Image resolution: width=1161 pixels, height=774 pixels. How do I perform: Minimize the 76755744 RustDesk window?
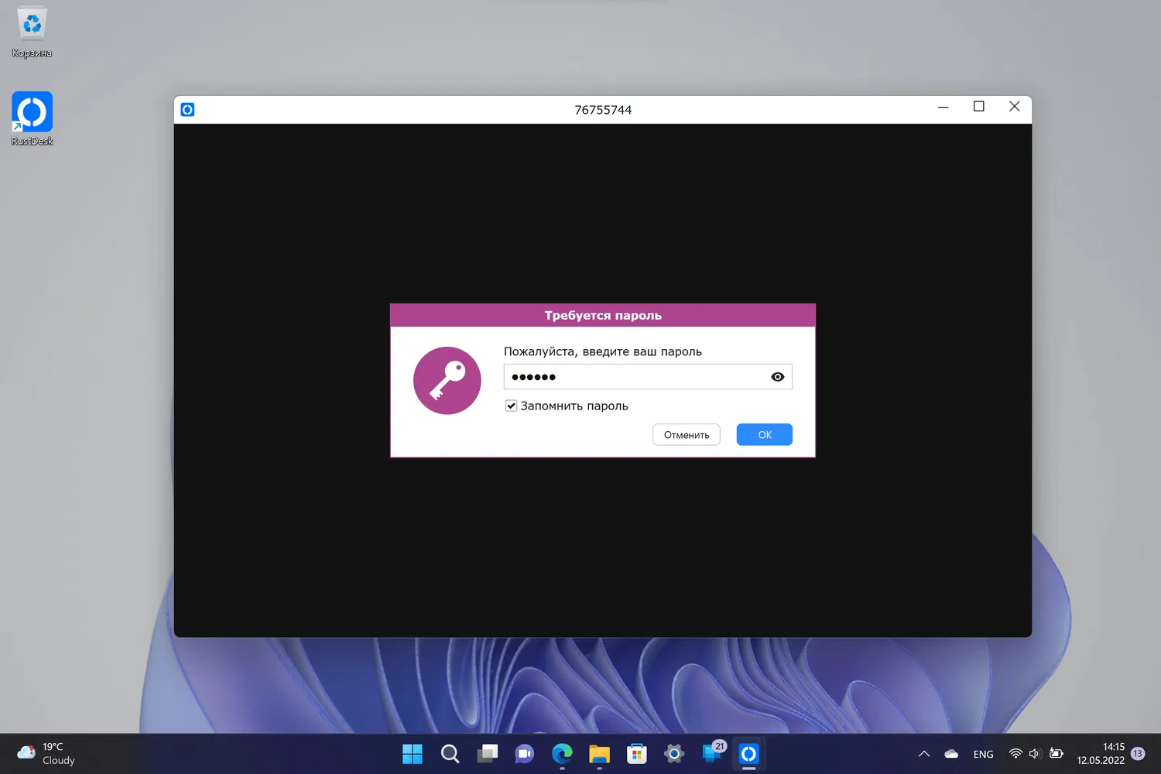943,107
